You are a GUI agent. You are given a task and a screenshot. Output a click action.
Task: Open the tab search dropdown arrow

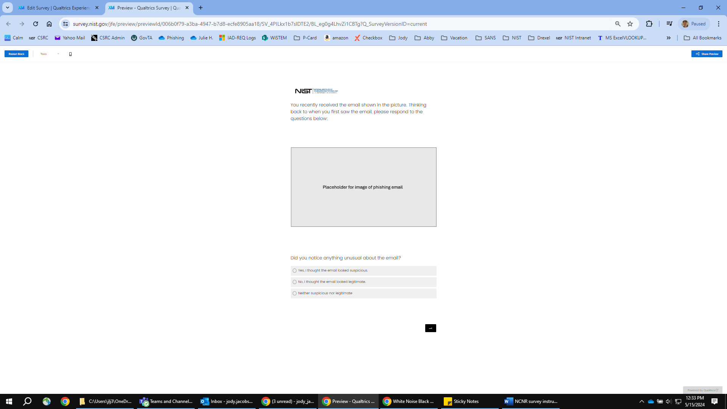7,8
